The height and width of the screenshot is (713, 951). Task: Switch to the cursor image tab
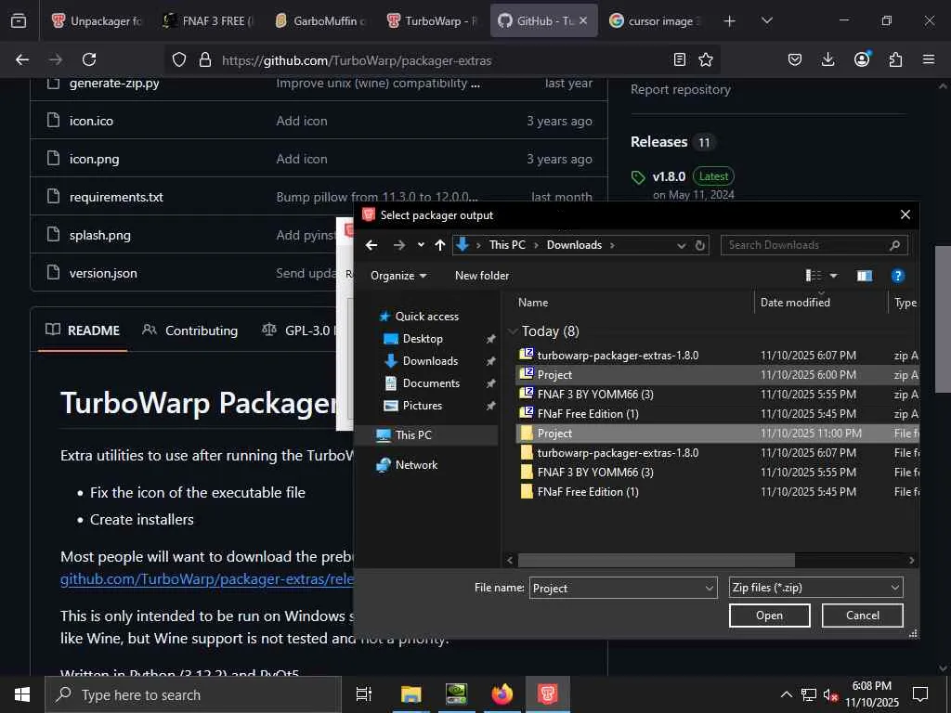pyautogui.click(x=656, y=20)
